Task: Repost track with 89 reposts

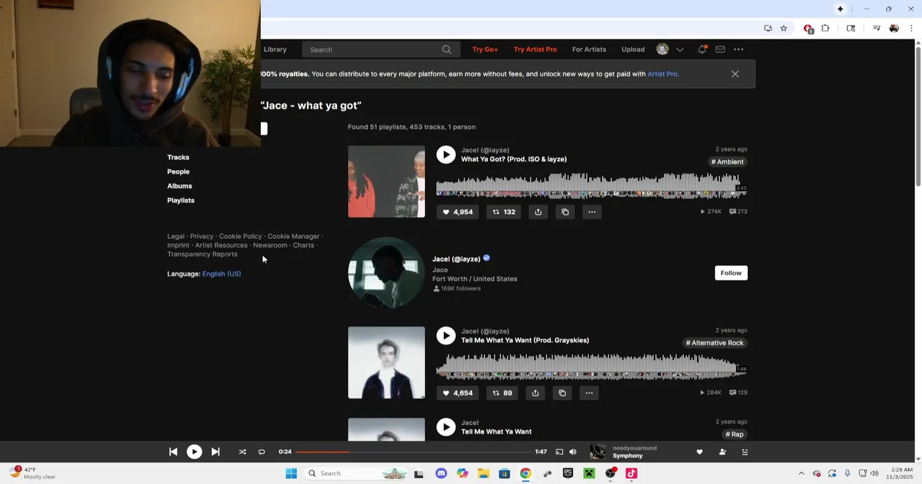Action: 502,393
